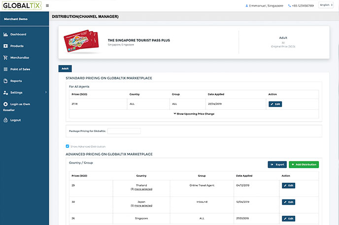Screen dimensions: 339x225
Task: Click the Package Pricing for Globaltix field
Action: click(x=124, y=131)
